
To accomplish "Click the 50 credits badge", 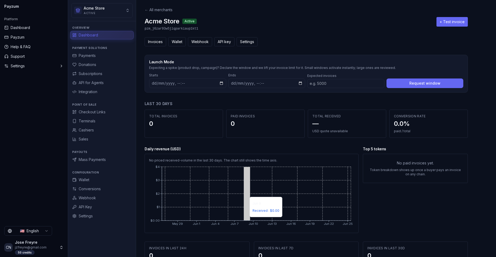I will tap(25, 252).
